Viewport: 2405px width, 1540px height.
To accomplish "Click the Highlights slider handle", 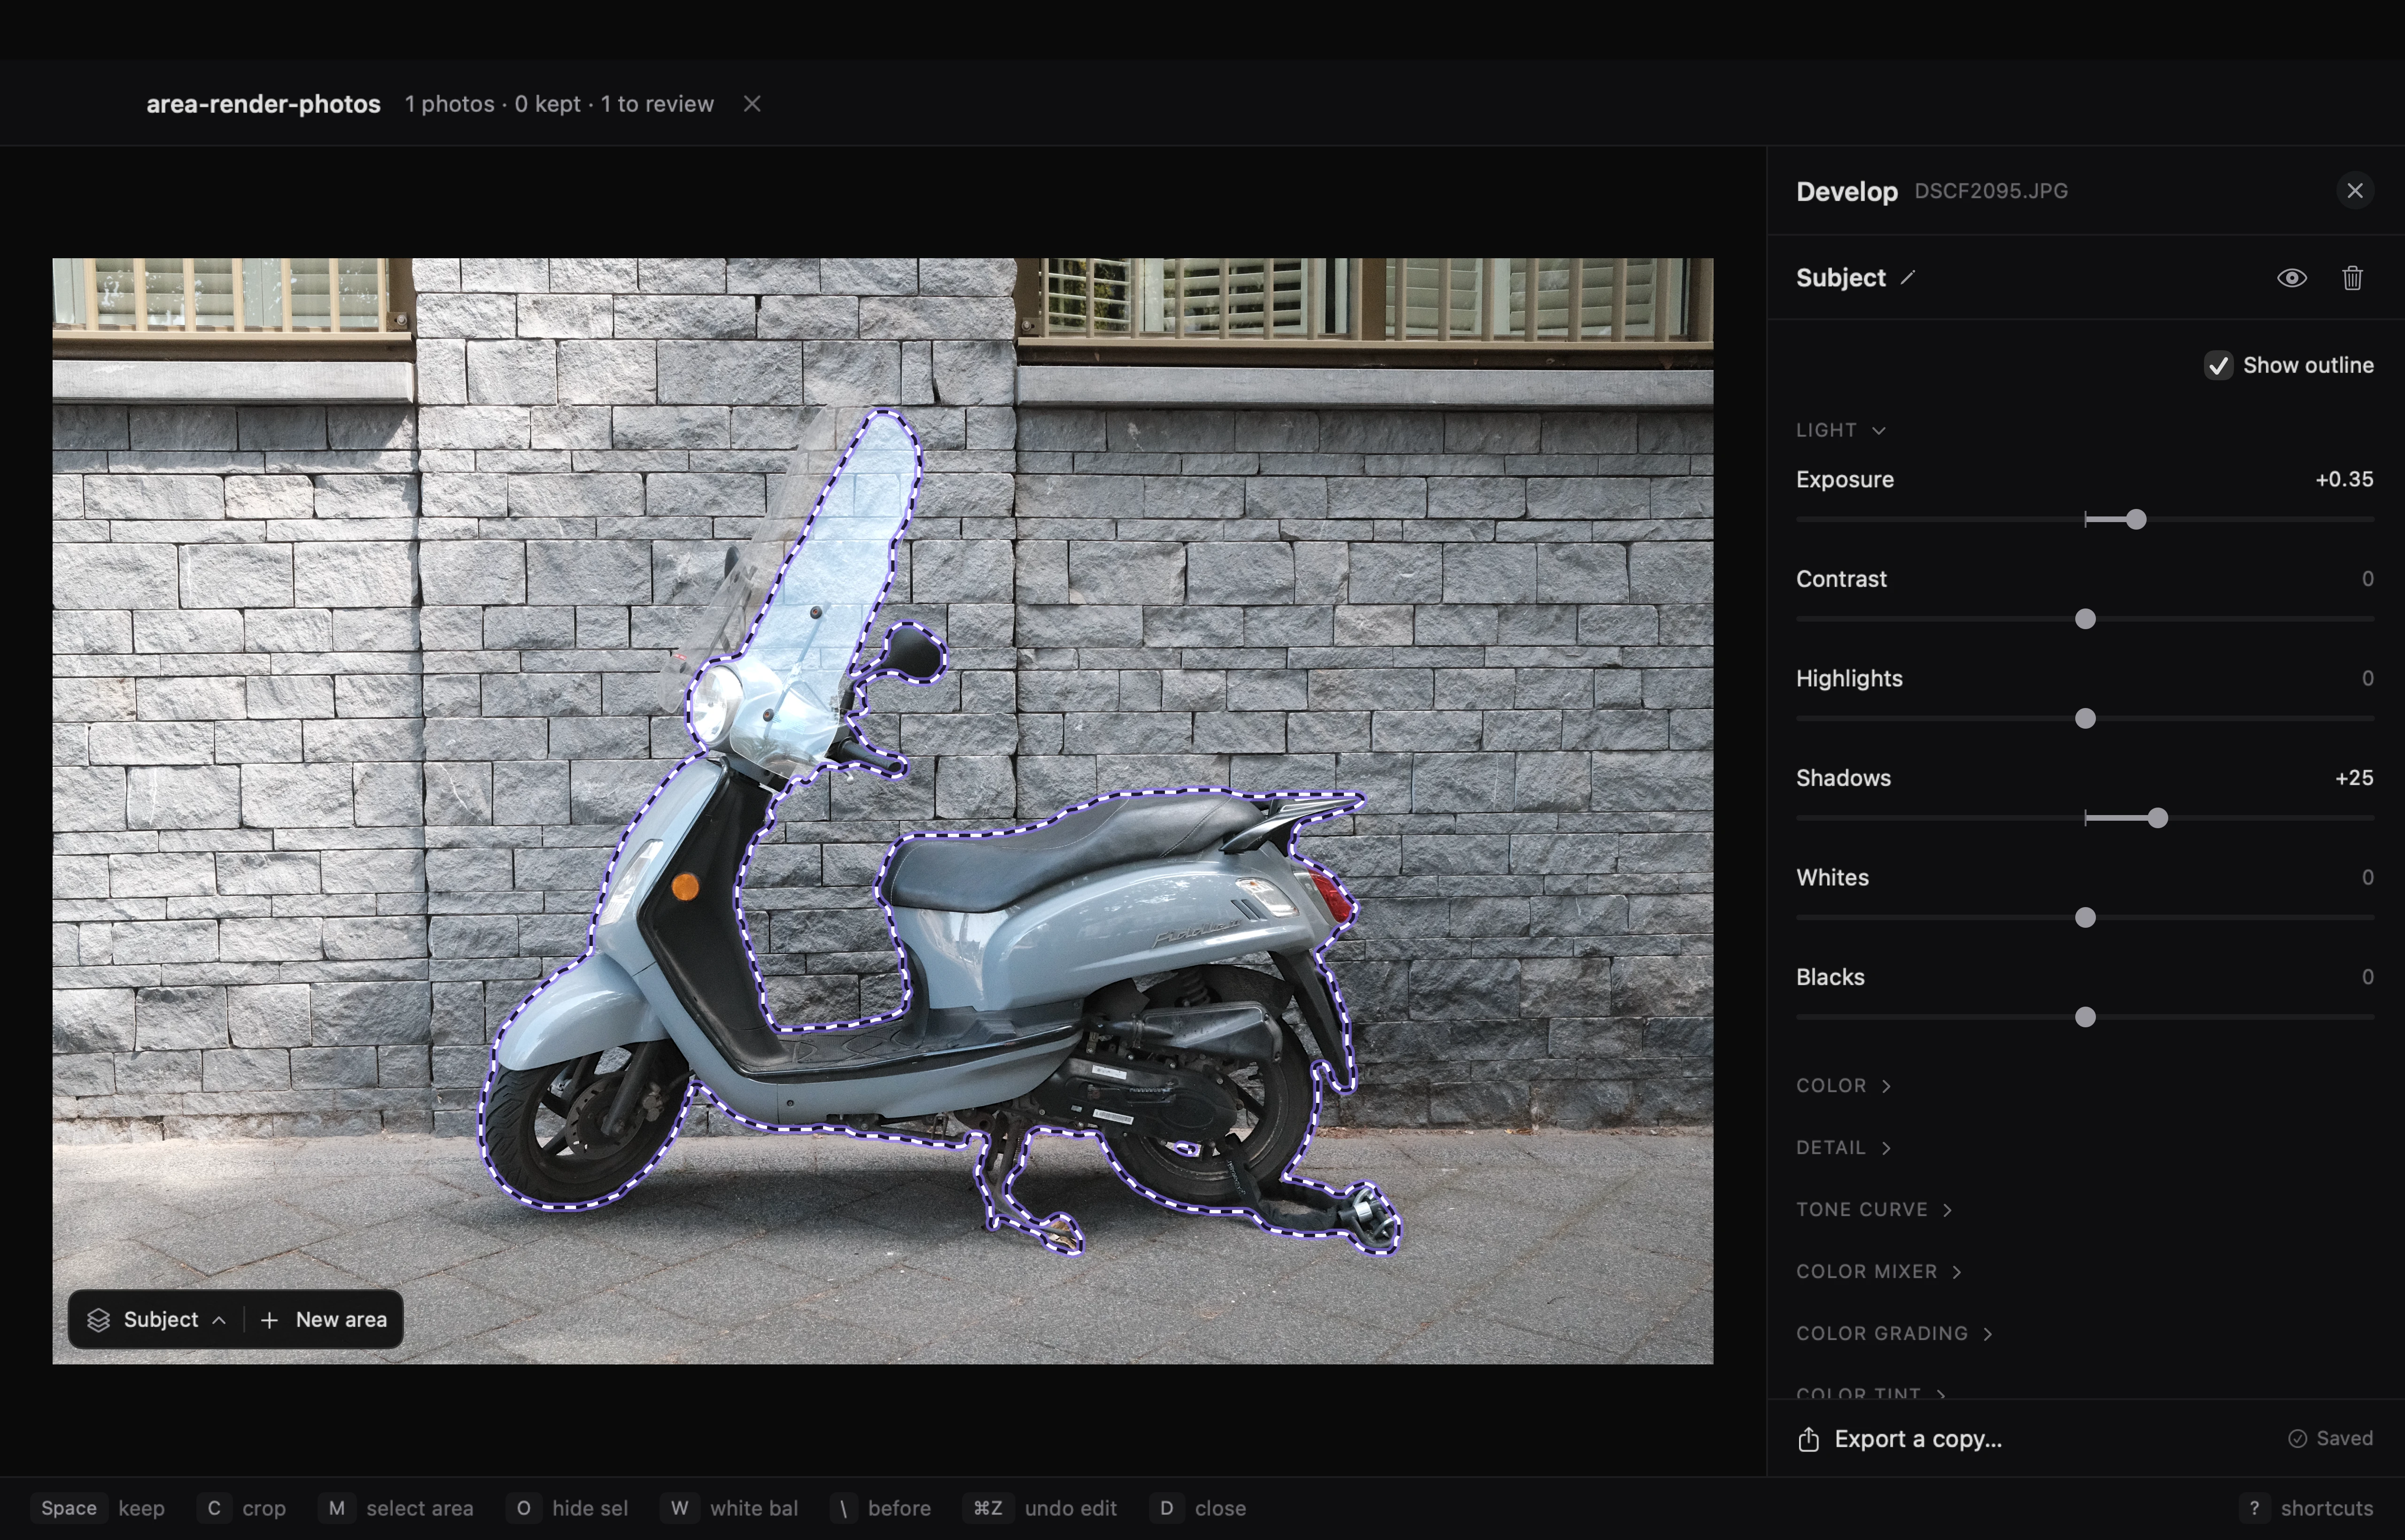I will (2085, 719).
